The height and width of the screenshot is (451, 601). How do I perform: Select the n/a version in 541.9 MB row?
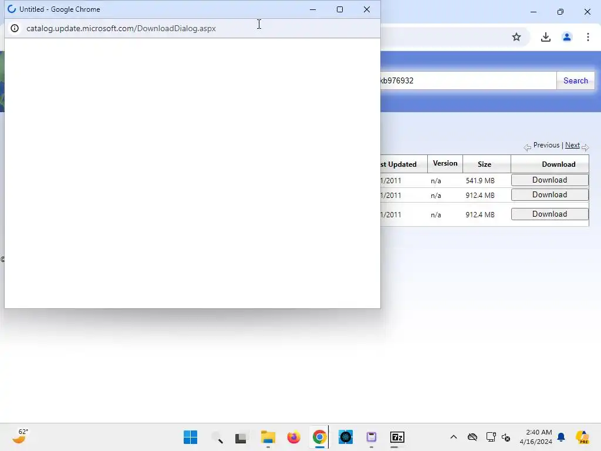click(436, 181)
